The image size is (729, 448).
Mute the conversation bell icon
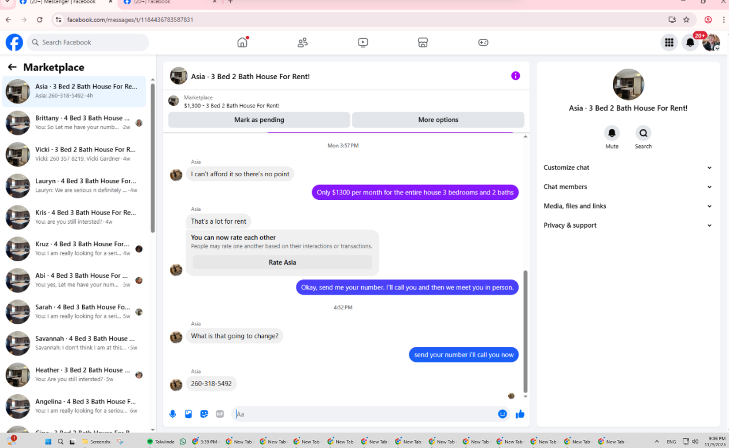pos(612,133)
